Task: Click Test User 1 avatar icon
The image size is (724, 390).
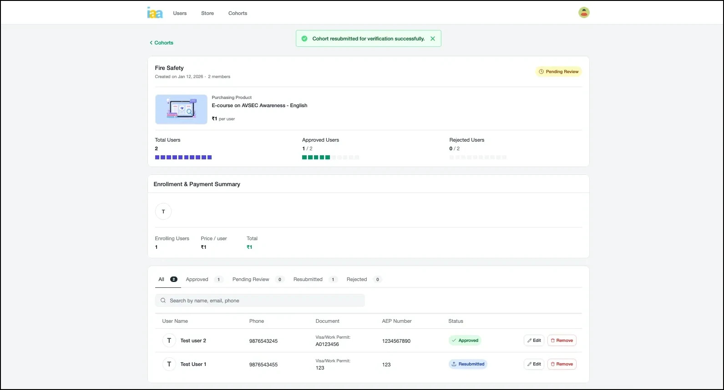Action: [169, 364]
